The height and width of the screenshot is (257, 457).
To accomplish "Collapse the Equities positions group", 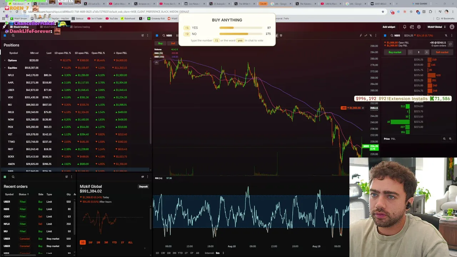I will 5,68.
